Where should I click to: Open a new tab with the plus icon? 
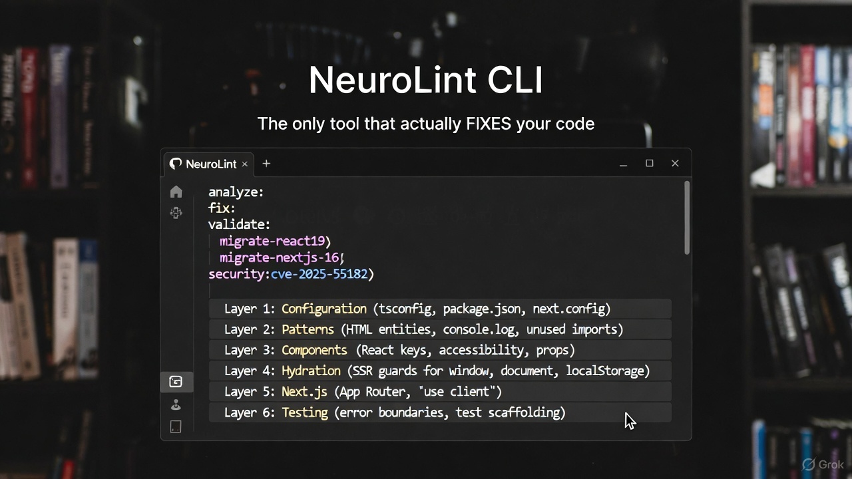tap(266, 163)
